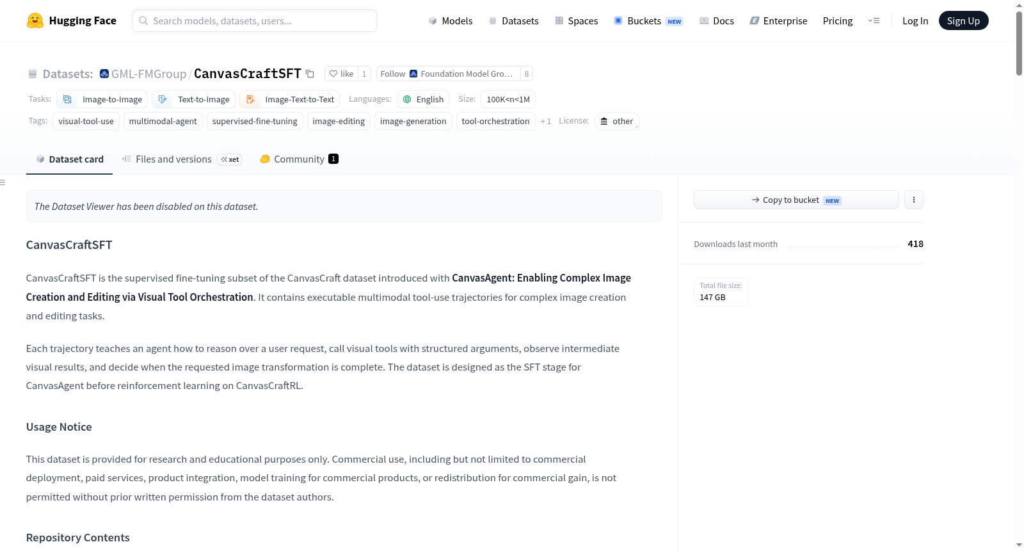
Task: Toggle the sidebar outline icon at left edge
Action: point(3,182)
